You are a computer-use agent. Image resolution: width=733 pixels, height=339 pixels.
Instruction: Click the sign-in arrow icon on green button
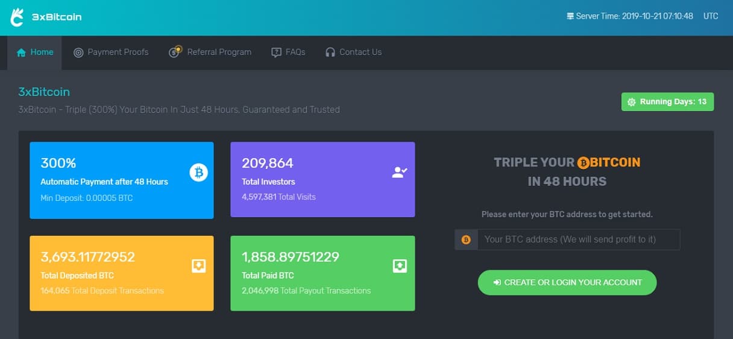(497, 282)
